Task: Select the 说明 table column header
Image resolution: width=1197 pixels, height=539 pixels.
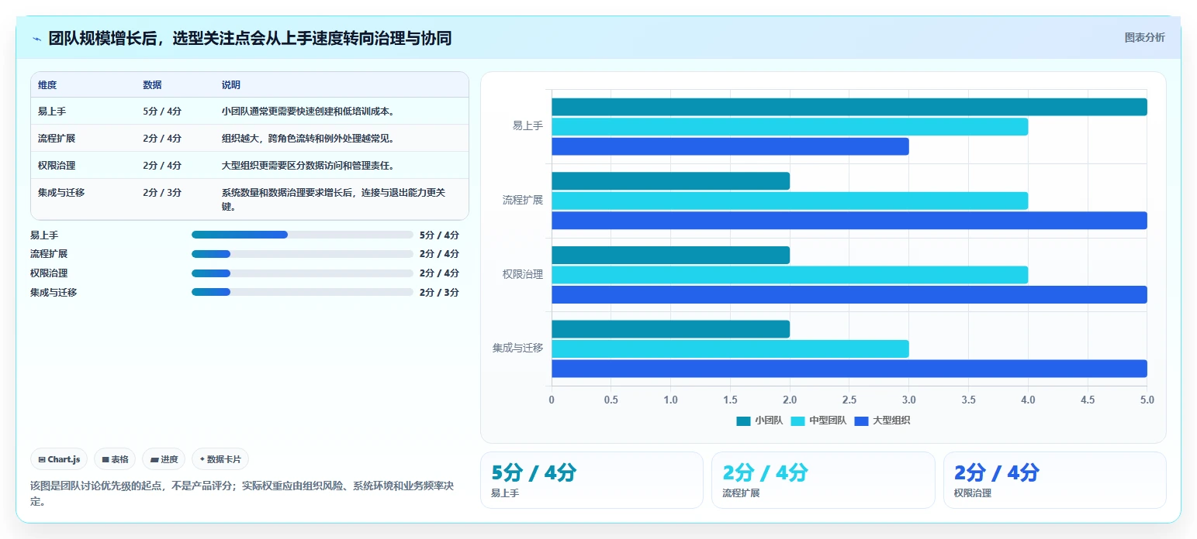Action: click(x=230, y=85)
